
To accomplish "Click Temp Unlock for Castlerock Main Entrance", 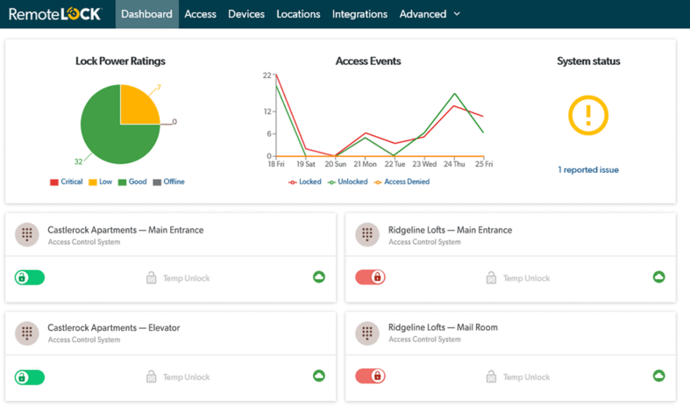I will pyautogui.click(x=186, y=278).
